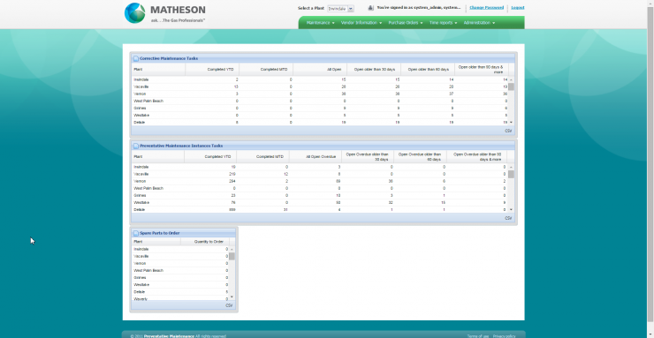Viewport: 654px width, 338px height.
Task: Click the Preventative Maintenance Instances Tasks panel icon
Action: pos(136,146)
